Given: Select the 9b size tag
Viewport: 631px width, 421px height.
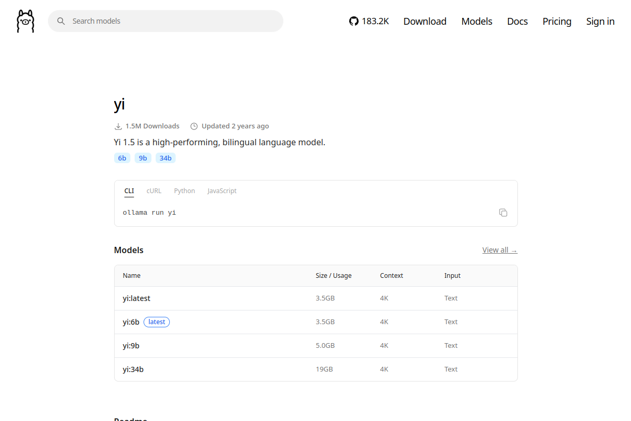Looking at the screenshot, I should pos(143,158).
